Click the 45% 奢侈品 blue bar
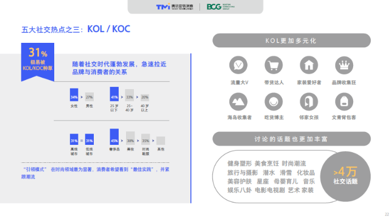Screen dimensions: 391x217 [x=114, y=136]
